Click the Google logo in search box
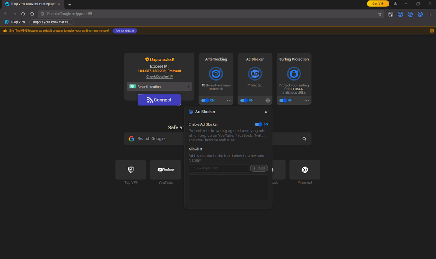This screenshot has height=259, width=436. click(131, 138)
